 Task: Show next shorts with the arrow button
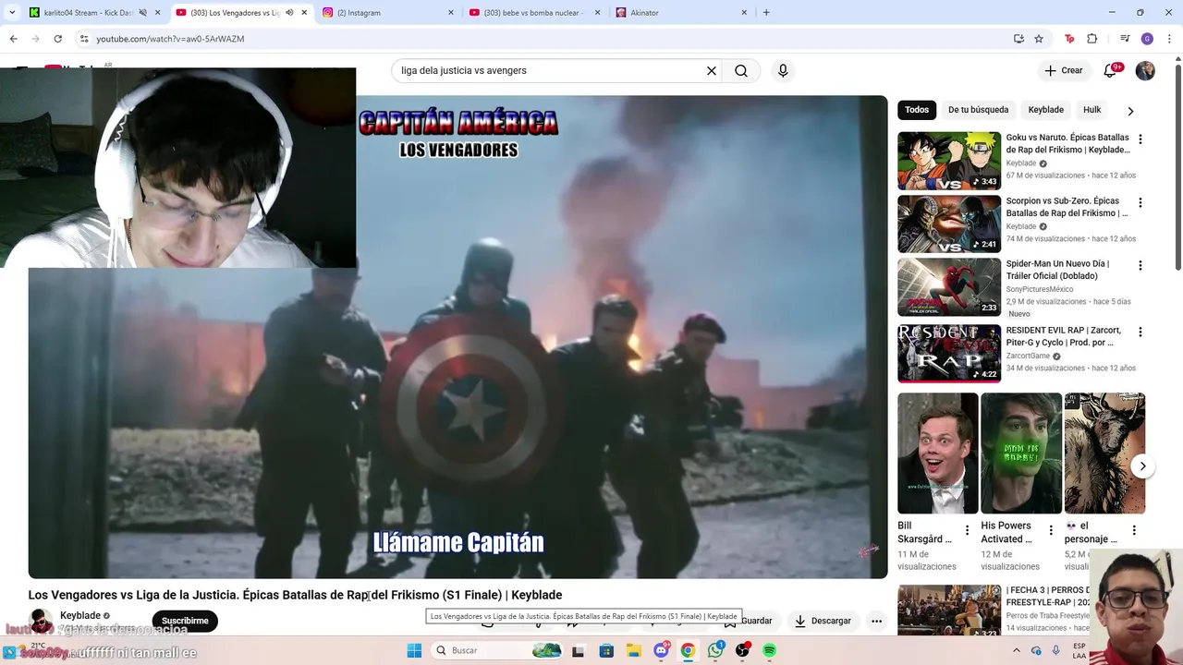(x=1142, y=466)
